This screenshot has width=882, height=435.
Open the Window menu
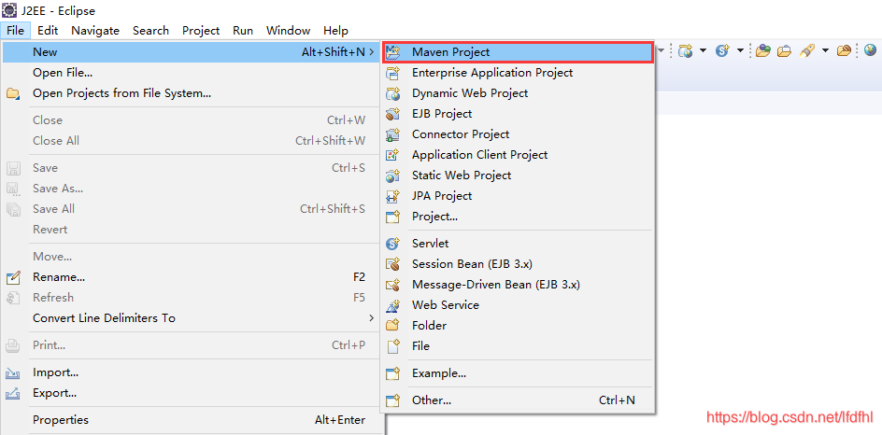288,31
